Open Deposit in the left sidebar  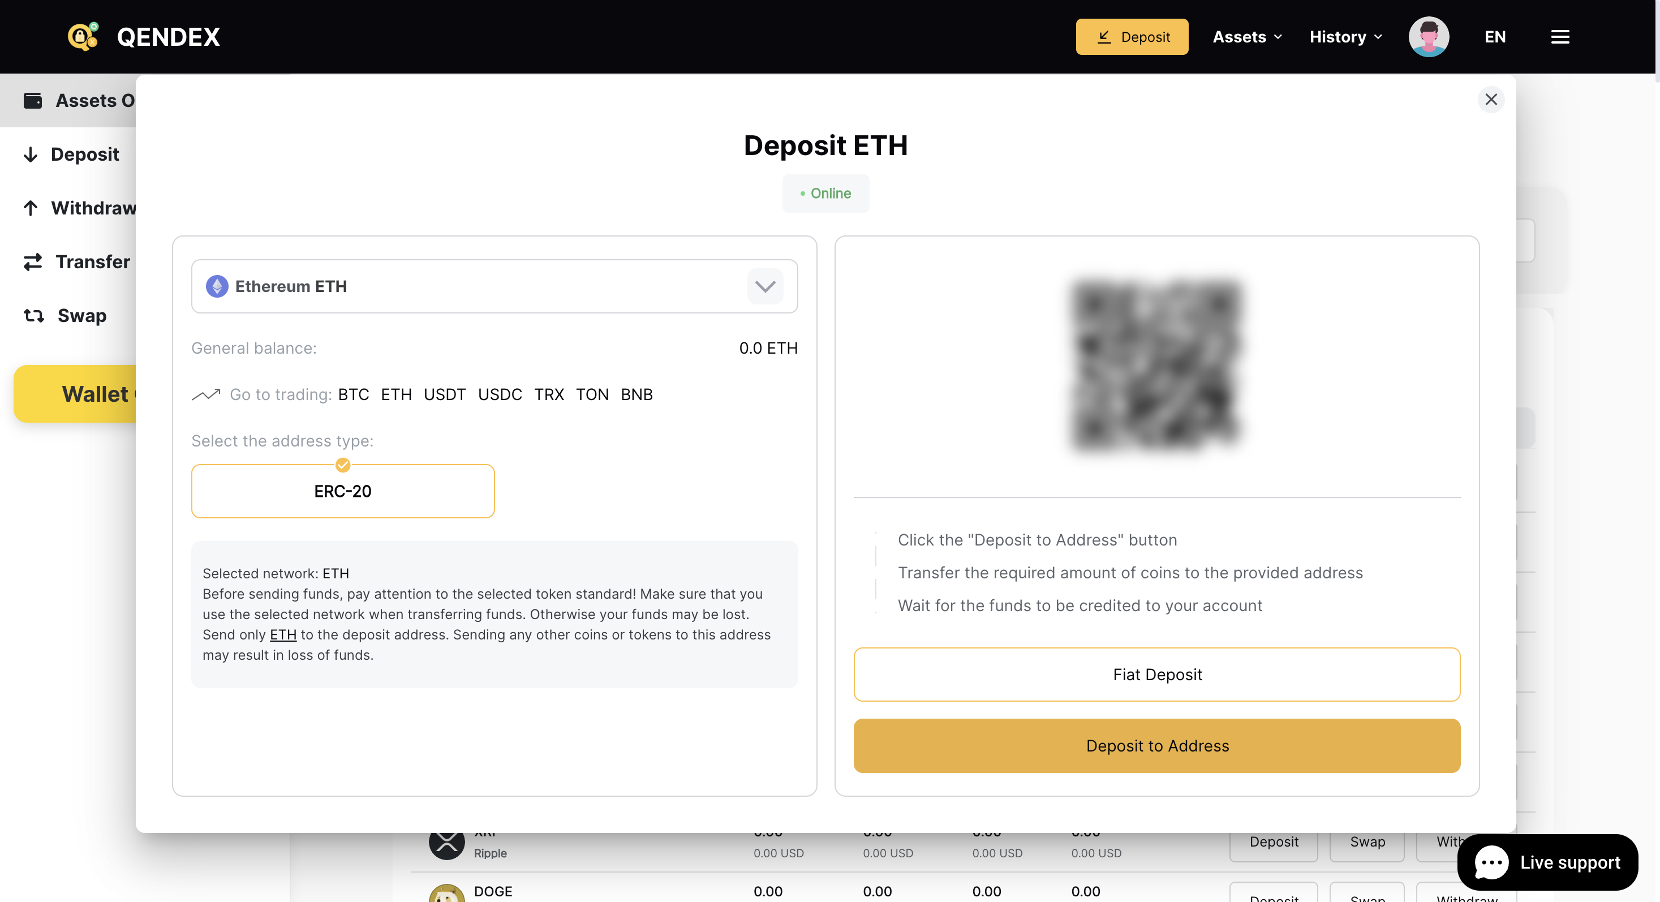click(x=84, y=154)
